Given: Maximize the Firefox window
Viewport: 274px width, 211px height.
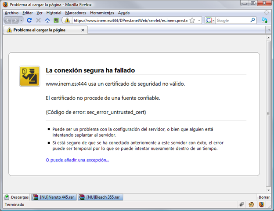Looking at the screenshot, I should tap(253, 4).
